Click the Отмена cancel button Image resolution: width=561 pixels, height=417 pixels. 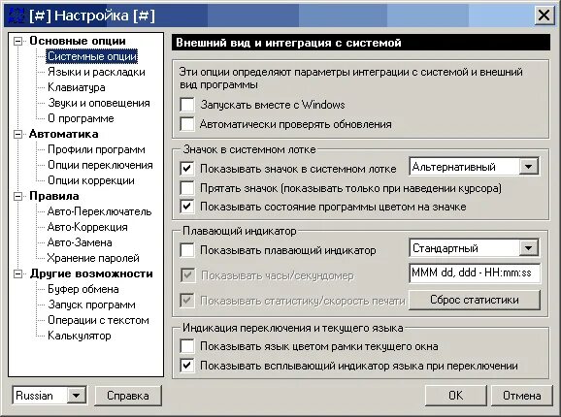521,396
